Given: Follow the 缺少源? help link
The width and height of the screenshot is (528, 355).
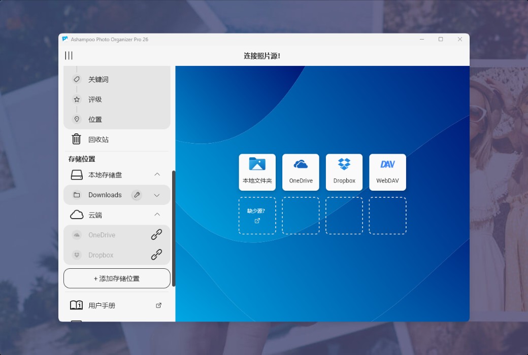Looking at the screenshot, I should (257, 216).
